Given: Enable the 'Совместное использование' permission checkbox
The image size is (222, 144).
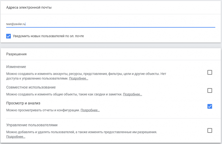Looking at the screenshot, I should tap(210, 90).
